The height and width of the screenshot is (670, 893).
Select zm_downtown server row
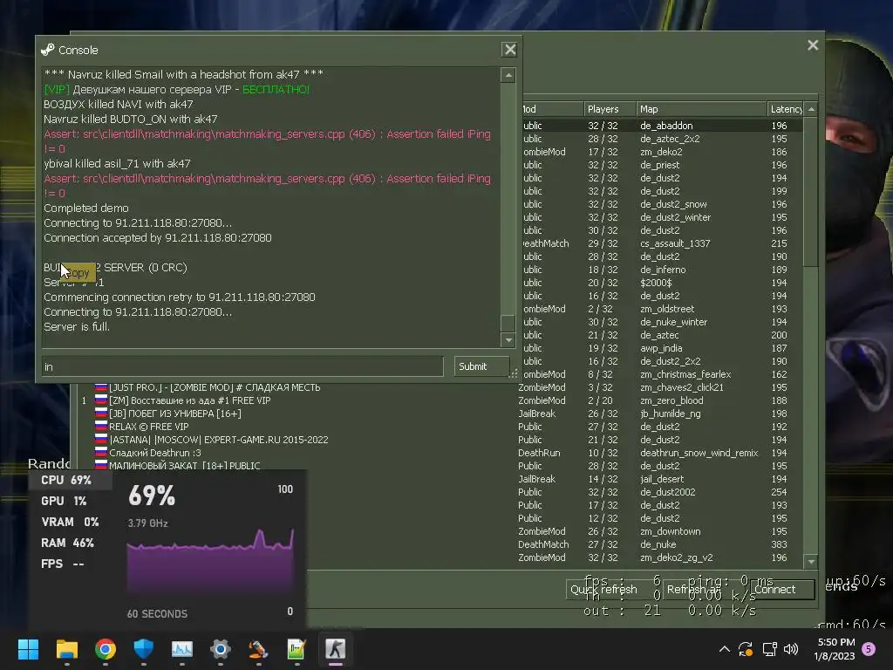[x=556, y=531]
